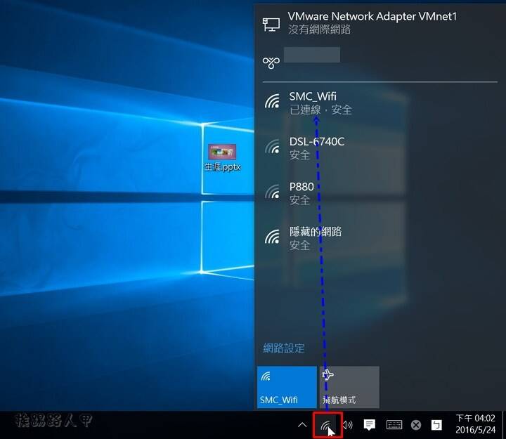Toggle the SMC_Wifi Wi-Fi quick action tile

pos(287,387)
